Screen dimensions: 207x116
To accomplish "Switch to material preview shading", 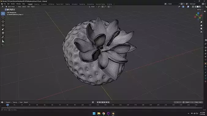I will [200, 7].
